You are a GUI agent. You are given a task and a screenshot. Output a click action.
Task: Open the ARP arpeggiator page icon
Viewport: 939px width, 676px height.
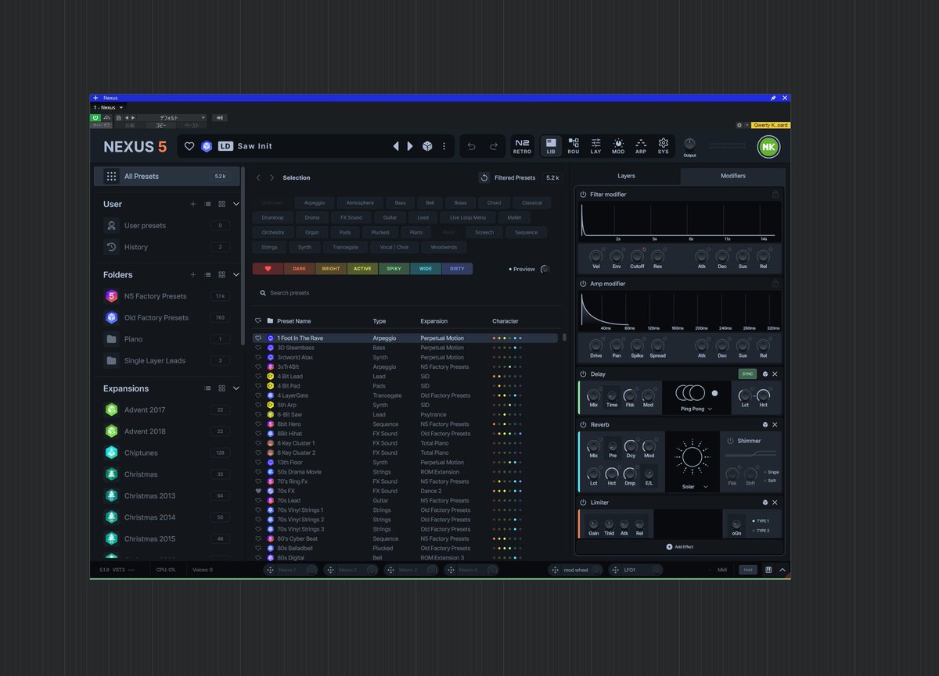(x=641, y=146)
